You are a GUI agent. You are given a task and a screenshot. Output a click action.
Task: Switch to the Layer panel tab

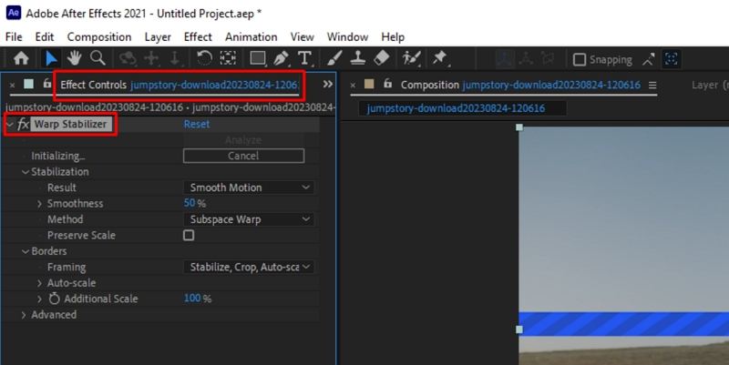(710, 85)
